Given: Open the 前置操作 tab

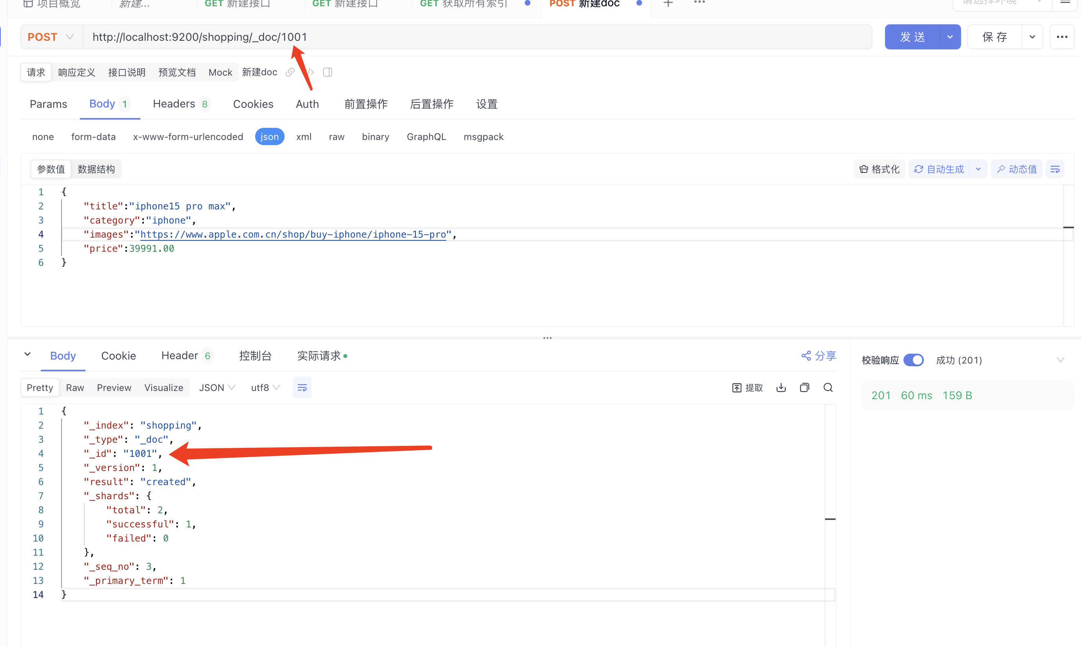Looking at the screenshot, I should tap(366, 104).
